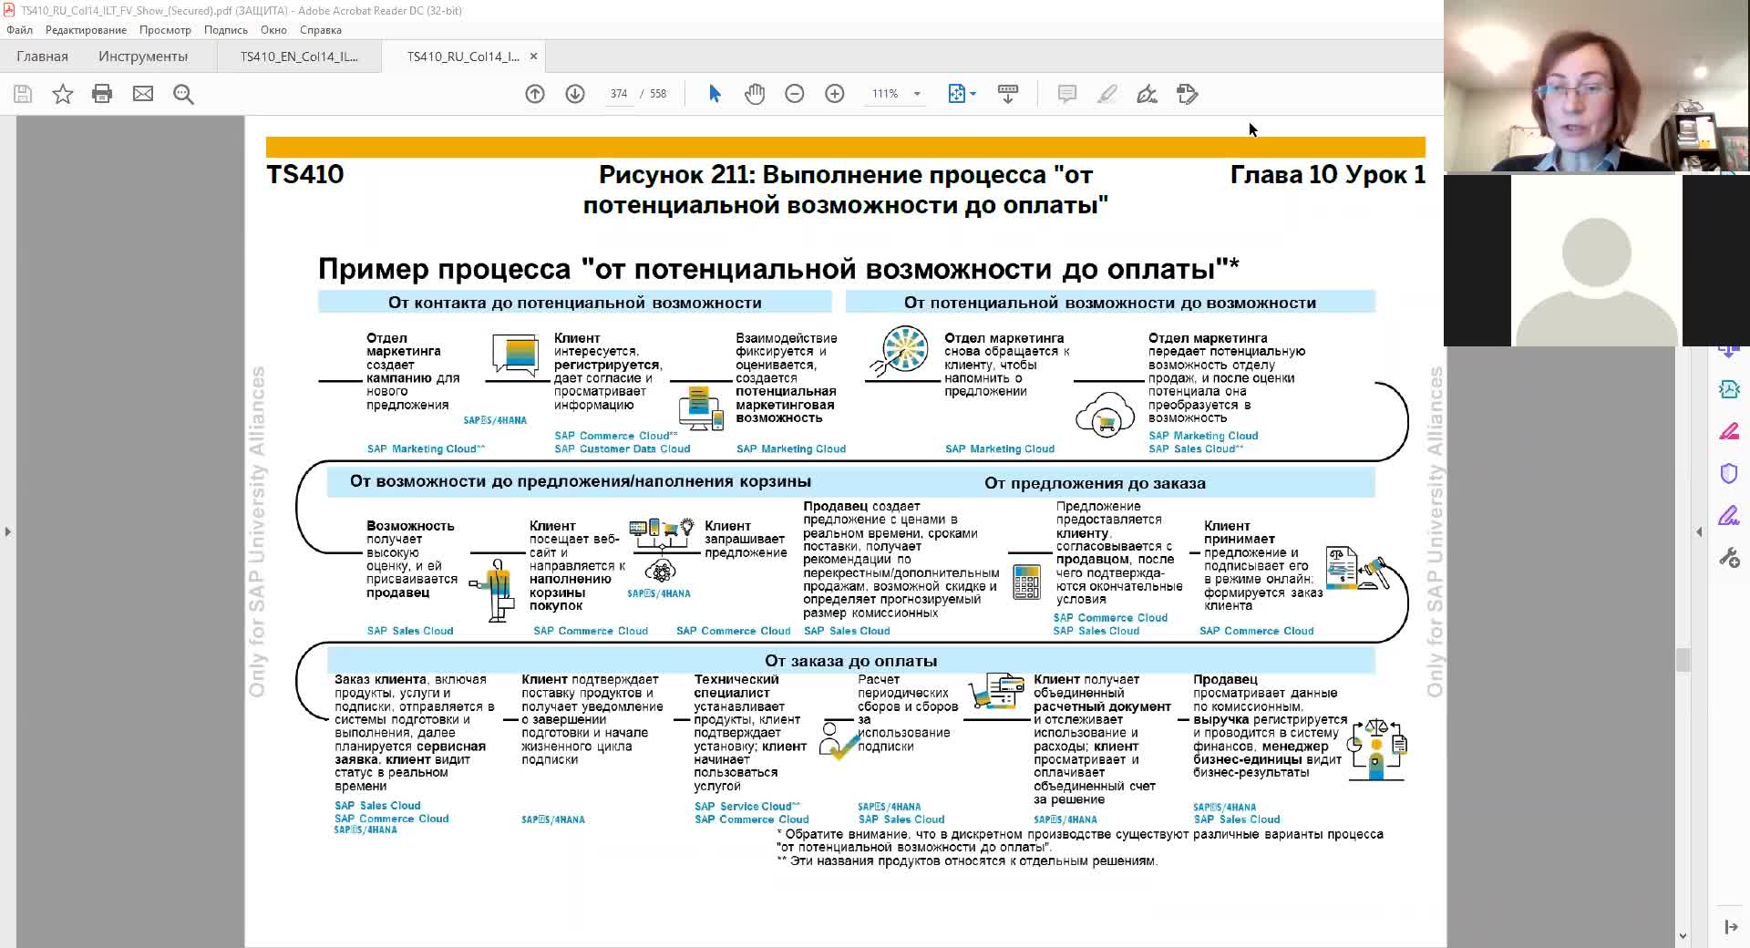Expand right pane at bottom arrow
1750x948 pixels.
1731,927
